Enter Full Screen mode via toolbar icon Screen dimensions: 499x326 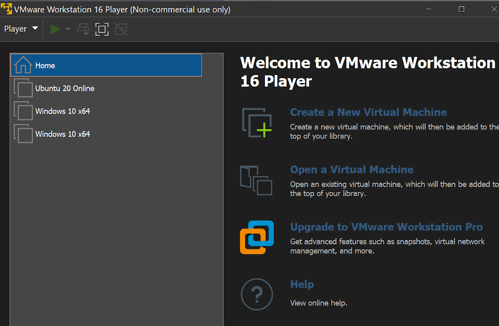102,29
